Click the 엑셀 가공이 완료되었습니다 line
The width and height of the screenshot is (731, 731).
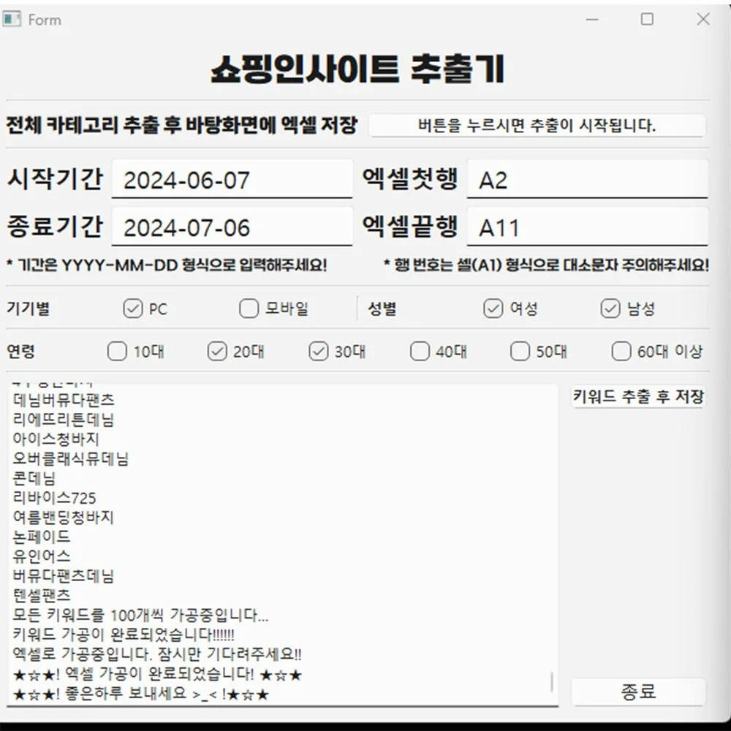(x=158, y=674)
